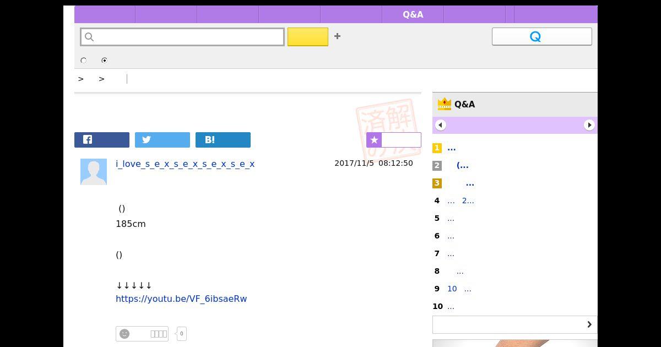661x347 pixels.
Task: Open ranking item number 8
Action: pyautogui.click(x=460, y=272)
